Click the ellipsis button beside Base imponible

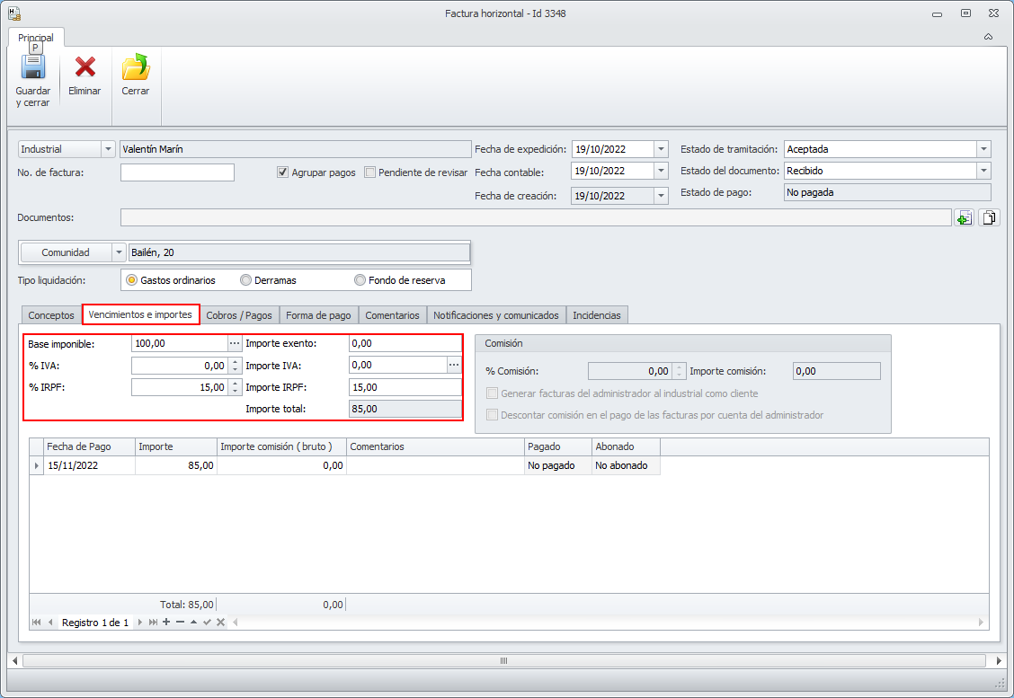coord(235,343)
